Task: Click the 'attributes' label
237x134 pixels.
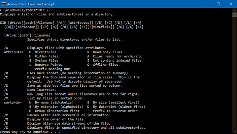Action: (x=13, y=52)
